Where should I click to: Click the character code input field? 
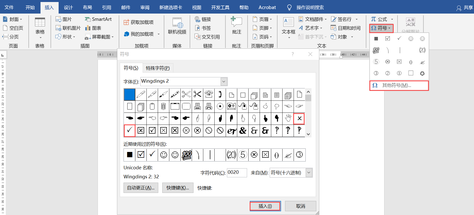236,173
